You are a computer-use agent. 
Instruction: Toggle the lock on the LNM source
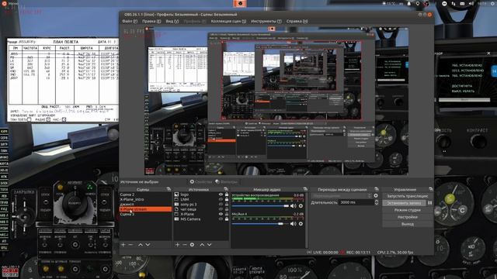(x=227, y=200)
